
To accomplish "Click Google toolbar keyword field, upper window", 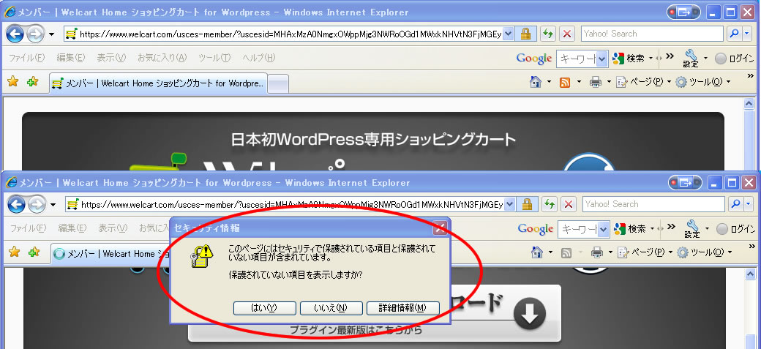I will point(577,59).
